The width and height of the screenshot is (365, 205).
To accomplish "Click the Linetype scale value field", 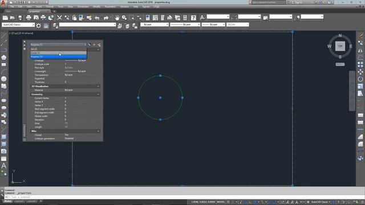I will click(82, 64).
